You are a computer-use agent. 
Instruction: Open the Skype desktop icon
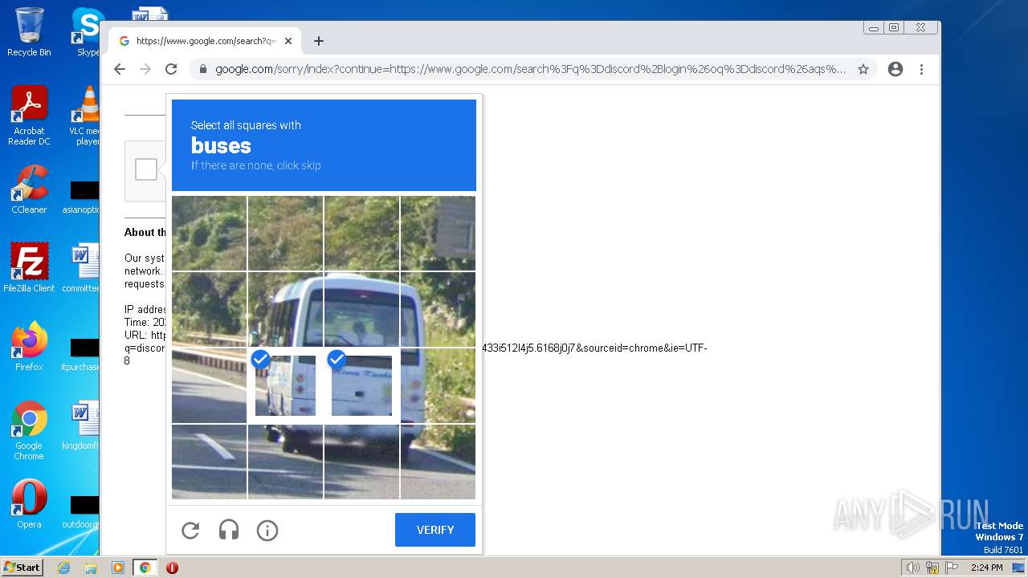pos(87,32)
